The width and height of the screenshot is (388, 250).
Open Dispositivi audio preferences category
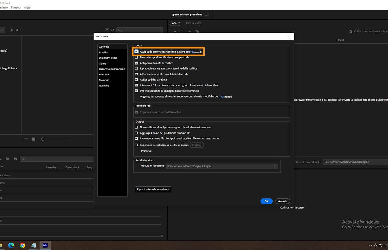(x=113, y=58)
